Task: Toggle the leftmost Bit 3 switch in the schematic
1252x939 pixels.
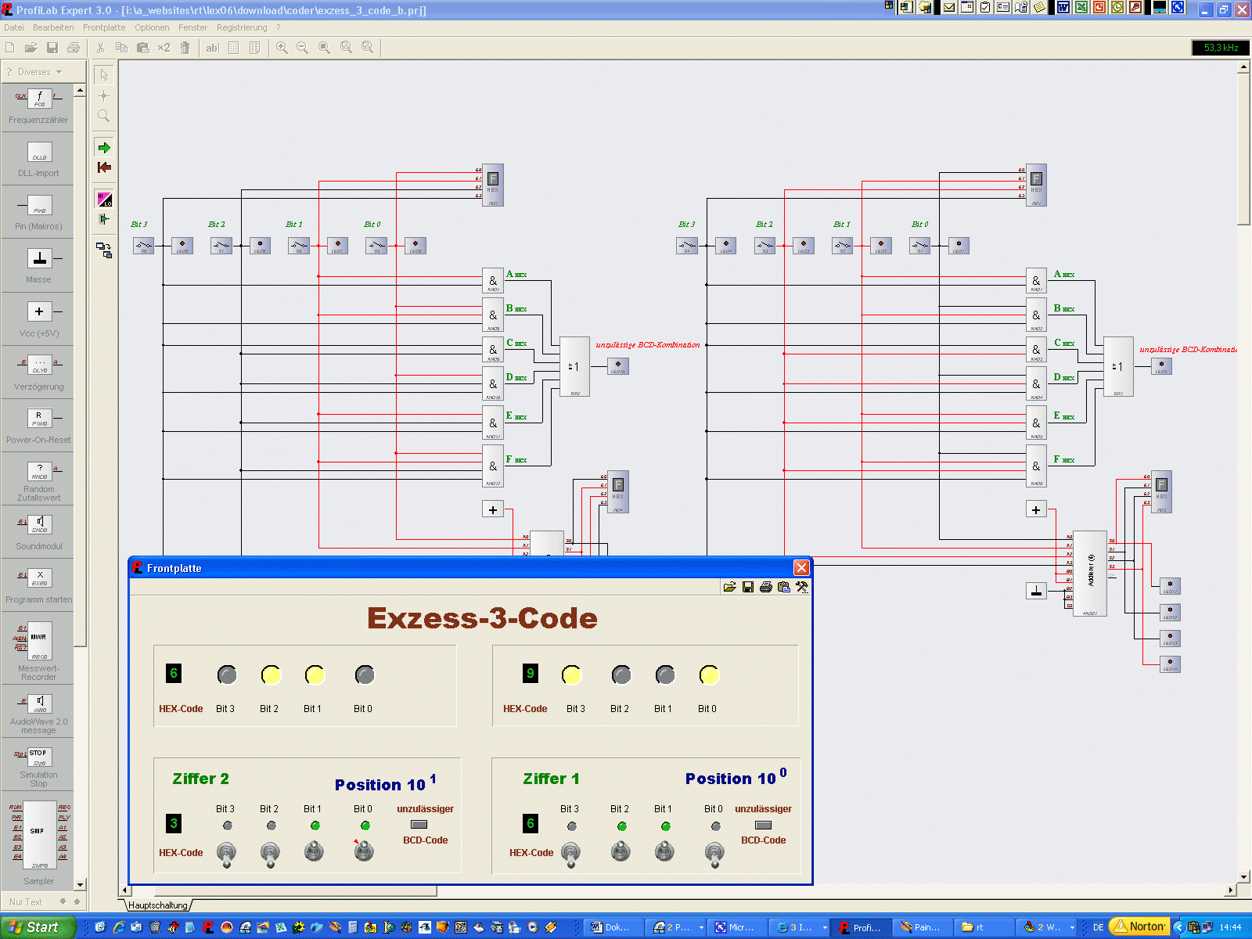Action: (143, 246)
